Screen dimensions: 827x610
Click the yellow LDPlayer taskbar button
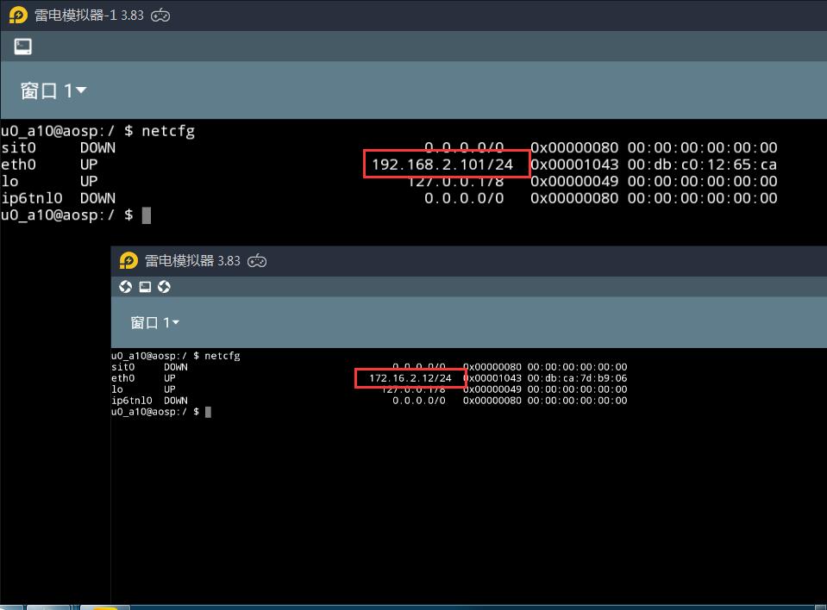click(x=105, y=607)
